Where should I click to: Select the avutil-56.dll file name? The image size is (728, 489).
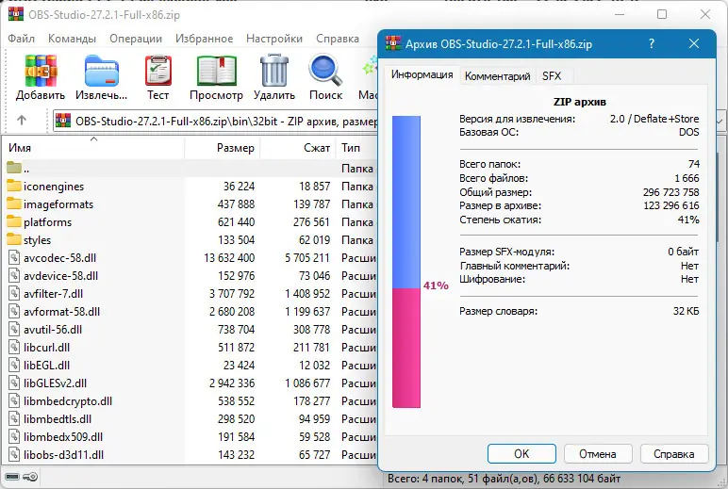[53, 330]
